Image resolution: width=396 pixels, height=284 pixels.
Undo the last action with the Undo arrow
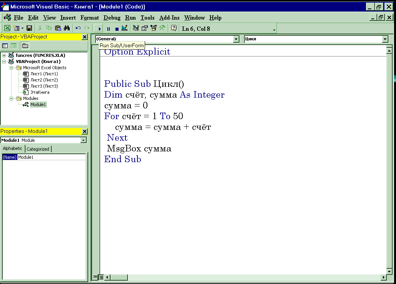coord(78,28)
